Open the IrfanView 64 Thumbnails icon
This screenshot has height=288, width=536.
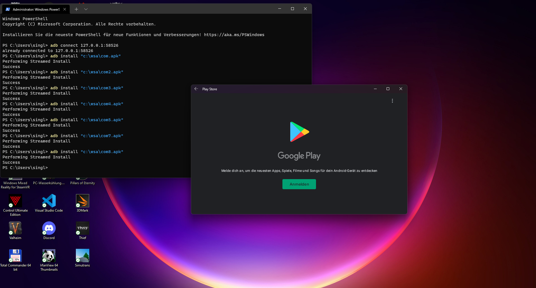point(49,260)
